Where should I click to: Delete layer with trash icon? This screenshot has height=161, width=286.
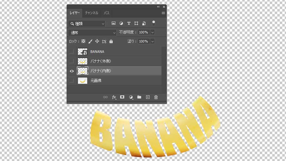pyautogui.click(x=156, y=97)
